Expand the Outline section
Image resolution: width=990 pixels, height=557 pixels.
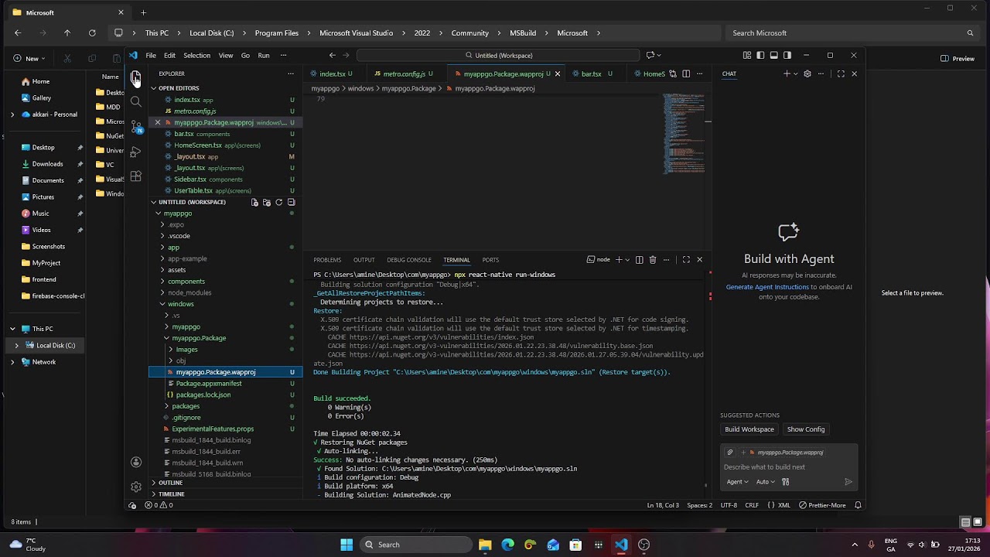(x=170, y=483)
